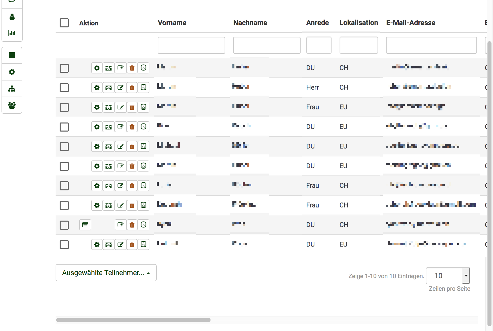The width and height of the screenshot is (493, 331).
Task: Click the trash delete icon in first row
Action: coord(132,68)
